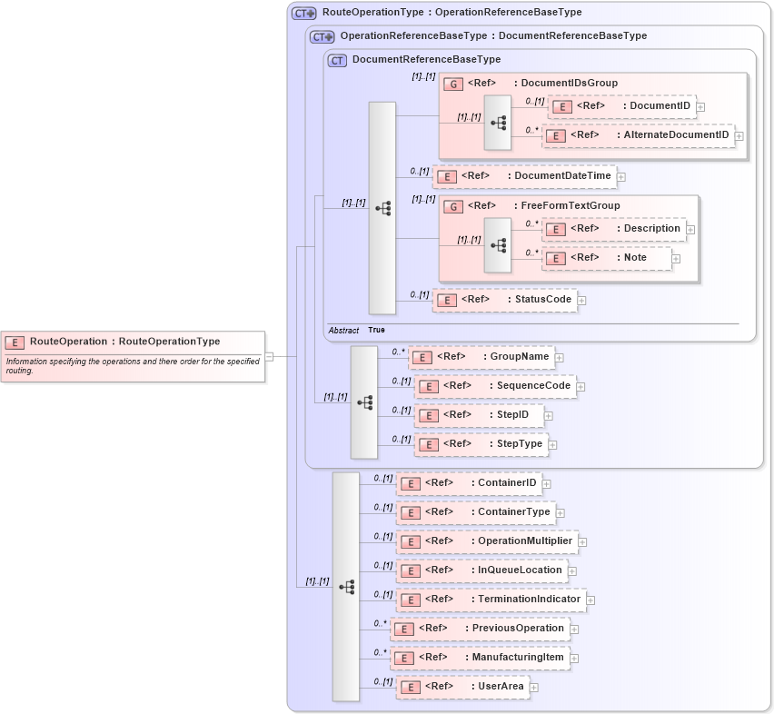The image size is (774, 714).
Task: Expand the AlternateDocumentID element
Action: (x=741, y=134)
